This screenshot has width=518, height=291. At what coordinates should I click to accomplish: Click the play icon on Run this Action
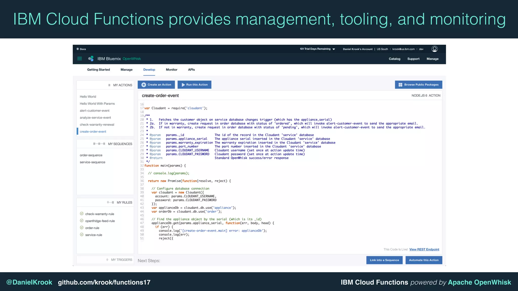point(183,85)
